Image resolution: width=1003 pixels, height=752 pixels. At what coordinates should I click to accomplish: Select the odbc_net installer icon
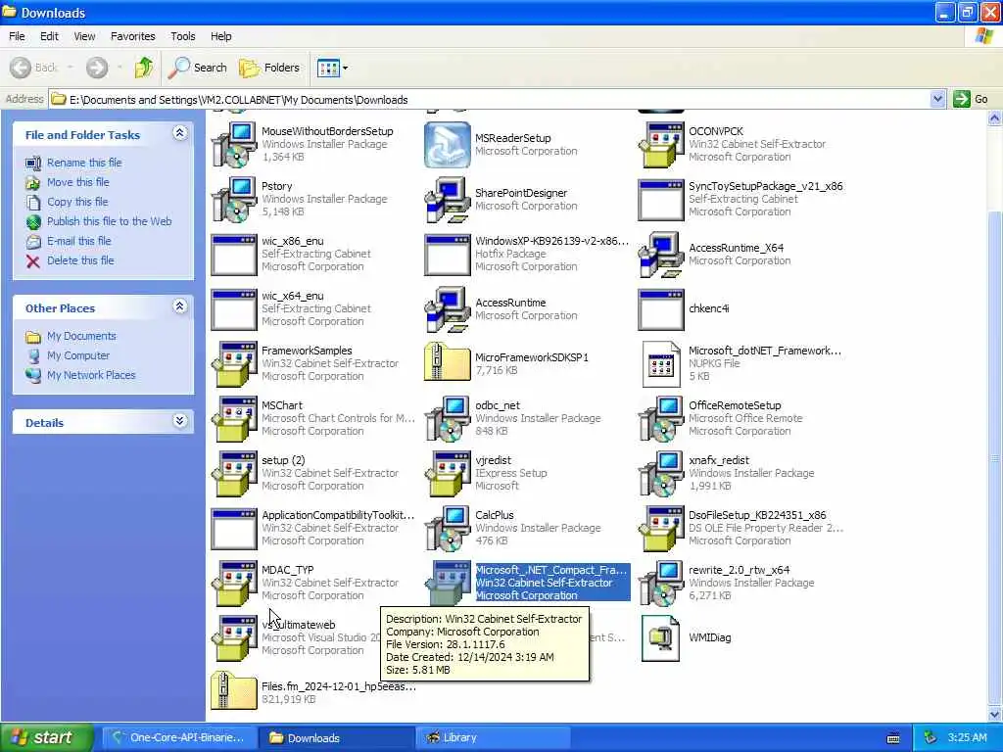[x=447, y=419]
